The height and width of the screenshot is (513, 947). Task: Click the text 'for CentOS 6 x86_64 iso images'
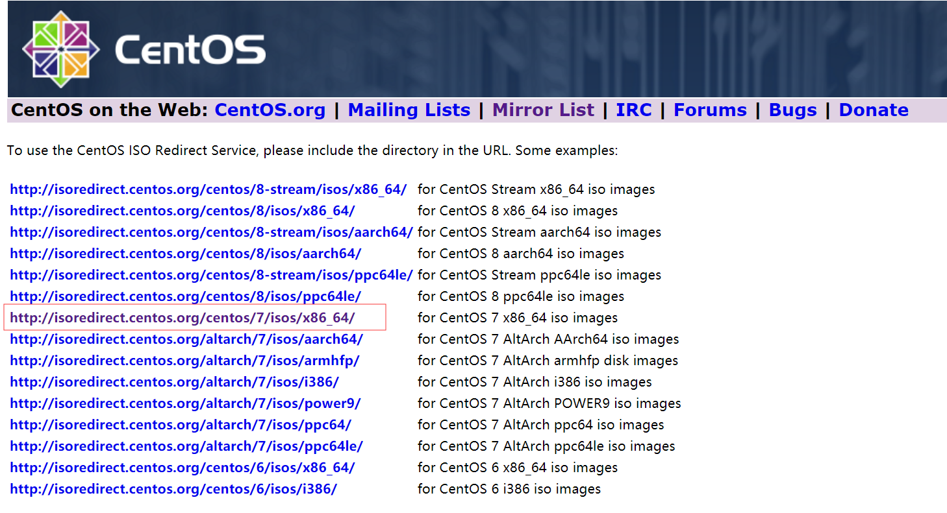pyautogui.click(x=518, y=468)
